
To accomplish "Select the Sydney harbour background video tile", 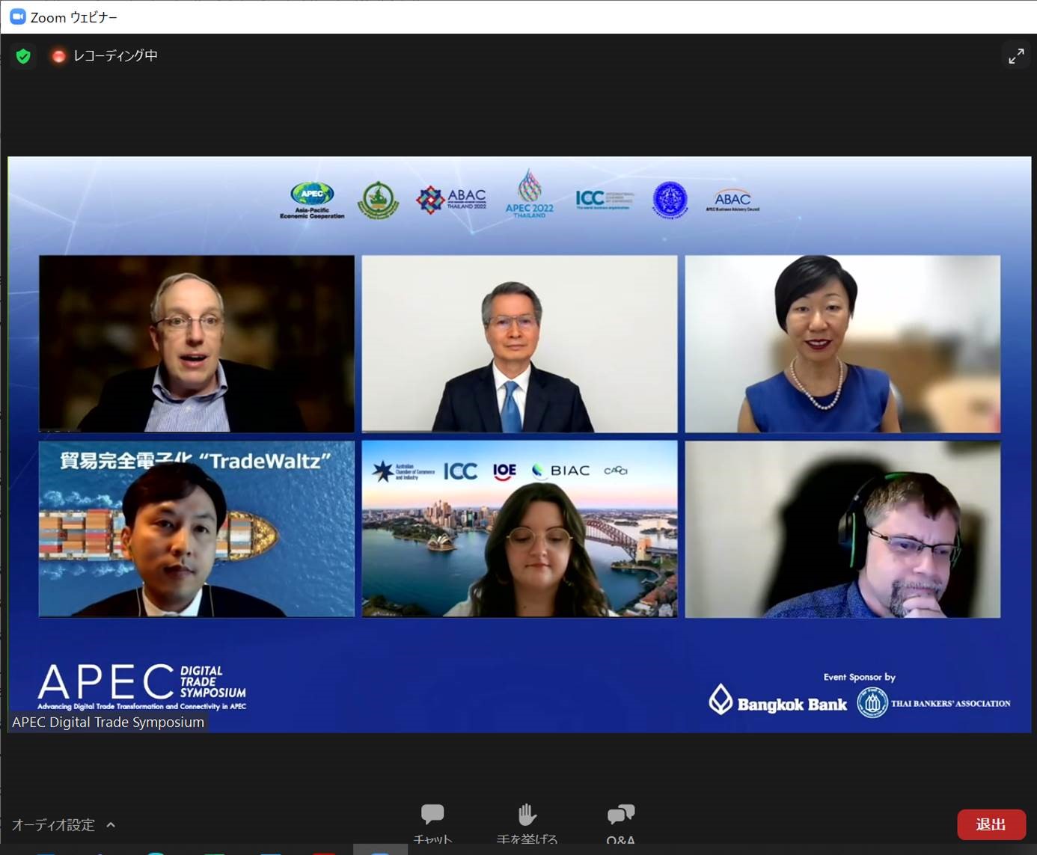I will tap(519, 529).
